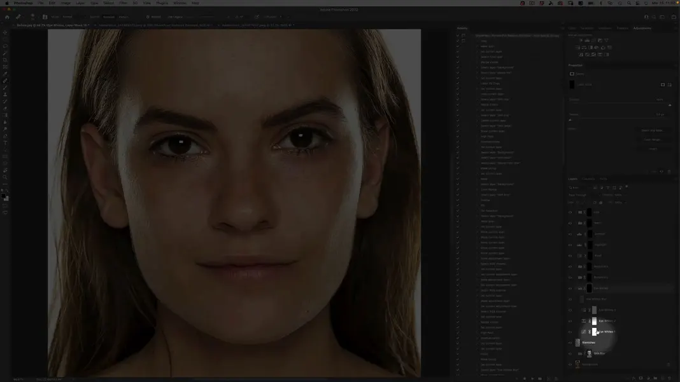Open the Image menu
This screenshot has height=382, width=680.
coord(66,3)
